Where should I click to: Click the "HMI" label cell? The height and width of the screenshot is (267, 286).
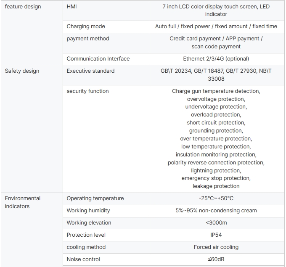click(x=71, y=7)
